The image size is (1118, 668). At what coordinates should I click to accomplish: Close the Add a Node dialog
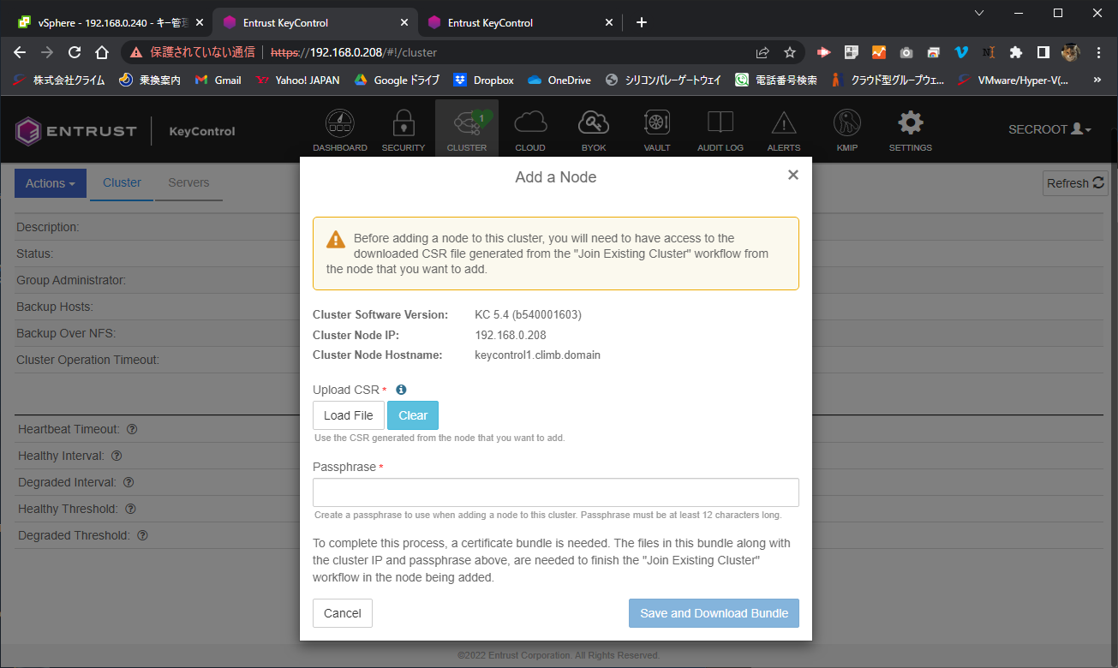[793, 175]
